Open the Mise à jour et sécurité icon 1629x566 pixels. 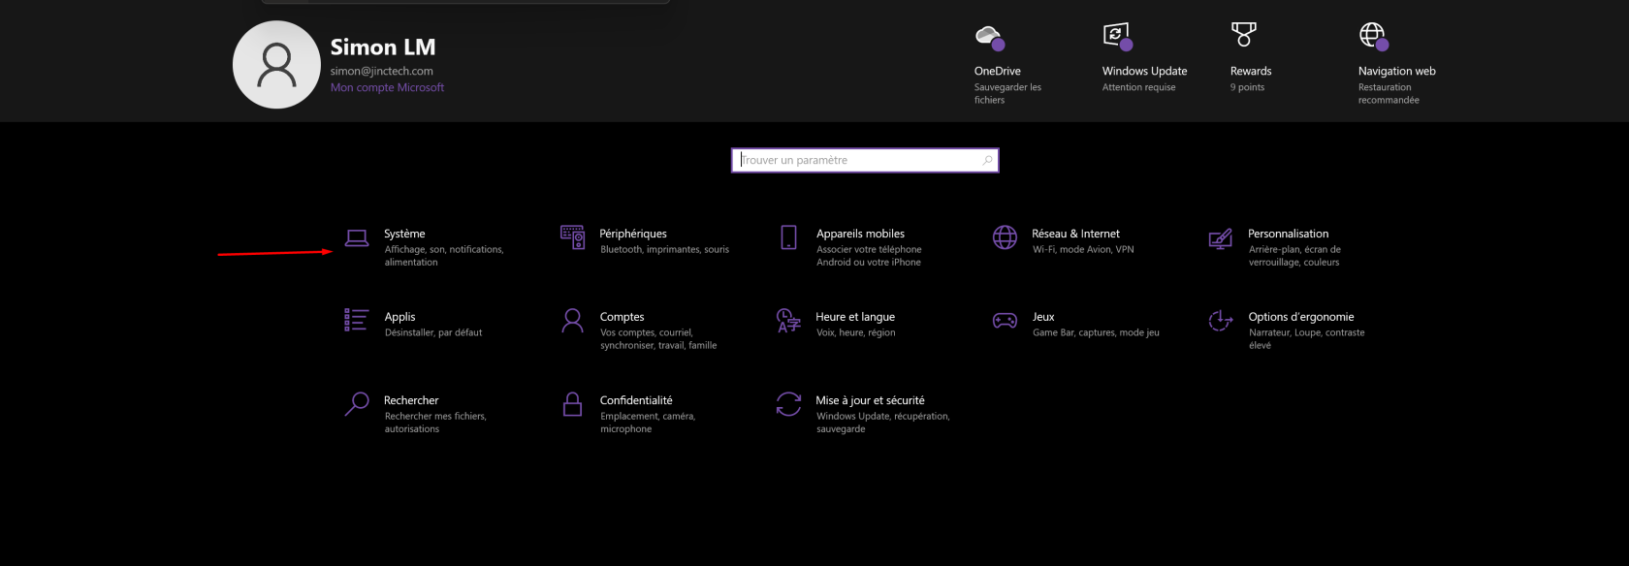pos(788,403)
